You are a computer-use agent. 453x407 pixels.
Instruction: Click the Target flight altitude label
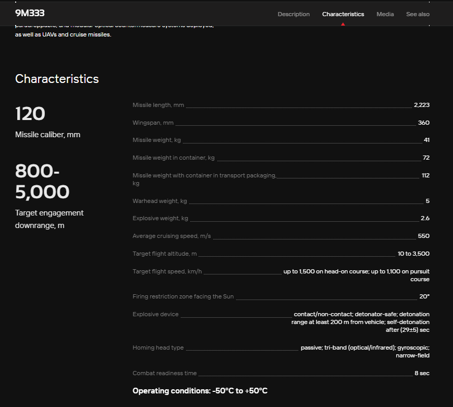point(165,254)
